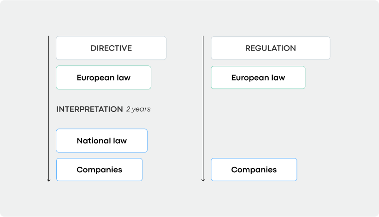Click the vertical line beside Regulation's Companies box
The width and height of the screenshot is (379, 217).
tap(203, 170)
